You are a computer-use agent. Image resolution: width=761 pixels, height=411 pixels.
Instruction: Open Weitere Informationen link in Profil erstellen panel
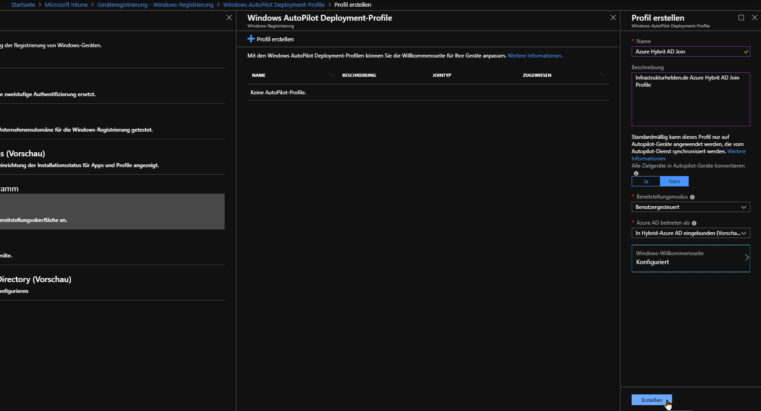tap(736, 151)
